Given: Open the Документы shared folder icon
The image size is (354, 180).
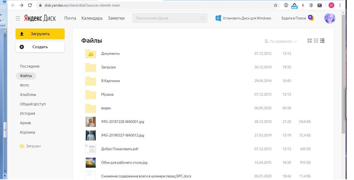Looking at the screenshot, I should tap(91, 54).
